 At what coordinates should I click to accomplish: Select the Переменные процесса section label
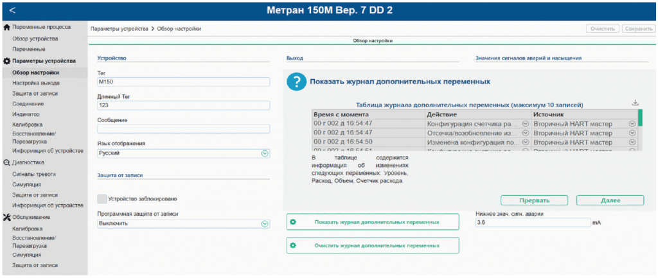(42, 27)
